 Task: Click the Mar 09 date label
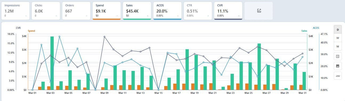click(x=105, y=93)
